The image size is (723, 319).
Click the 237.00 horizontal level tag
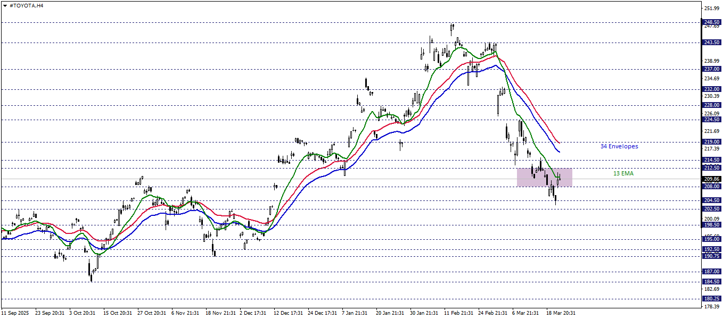coord(711,69)
